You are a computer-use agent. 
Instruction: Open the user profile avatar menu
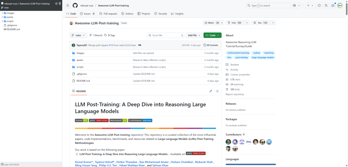[x=340, y=5]
